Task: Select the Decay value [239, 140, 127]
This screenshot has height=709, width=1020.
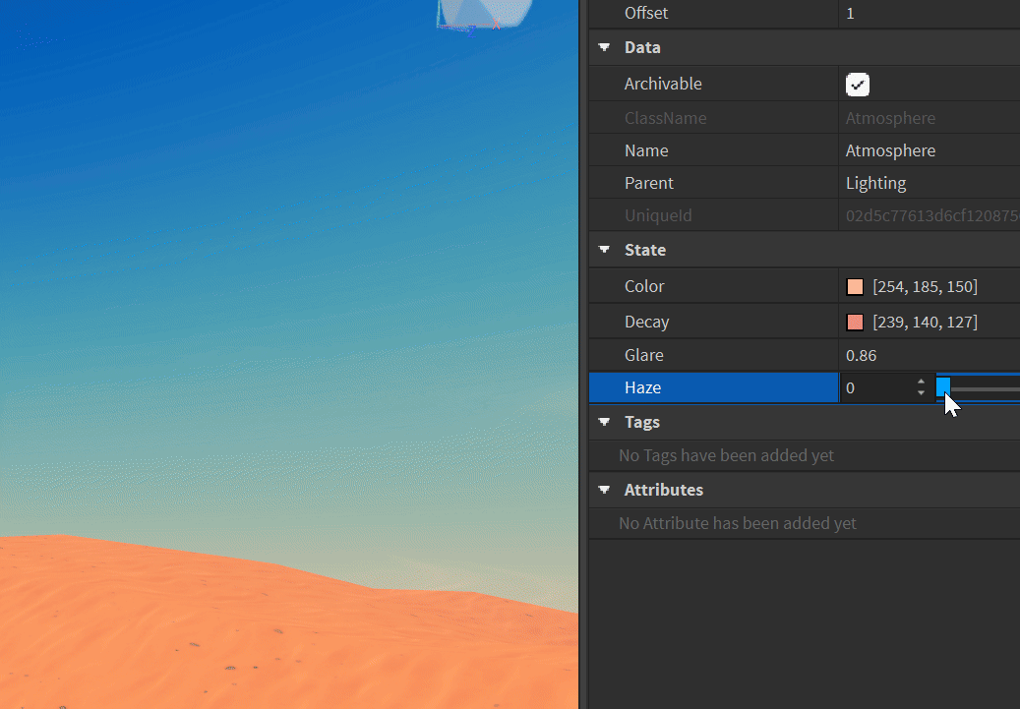Action: pyautogui.click(x=925, y=322)
